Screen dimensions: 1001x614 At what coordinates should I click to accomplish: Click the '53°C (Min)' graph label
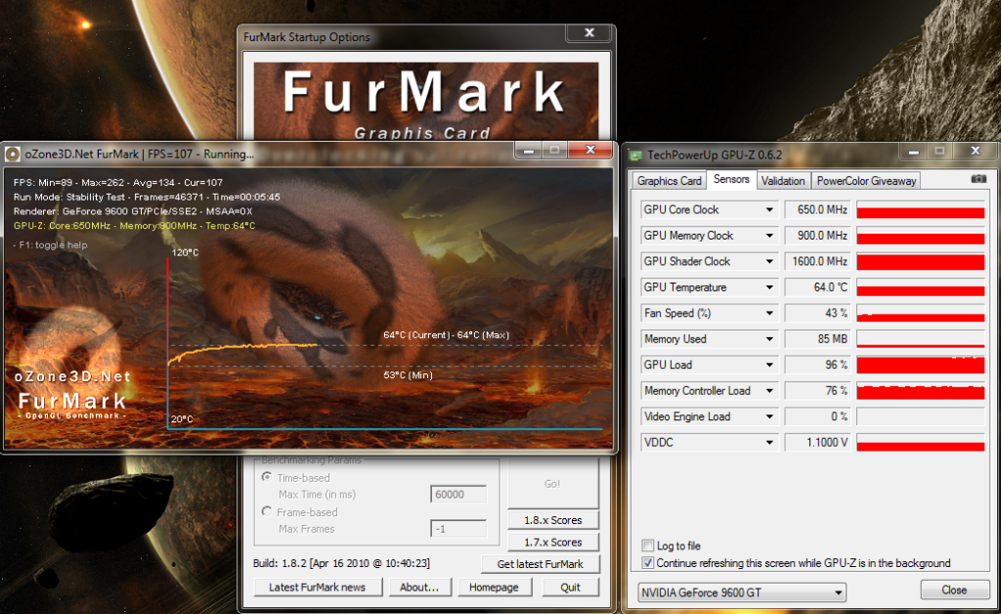[x=408, y=375]
